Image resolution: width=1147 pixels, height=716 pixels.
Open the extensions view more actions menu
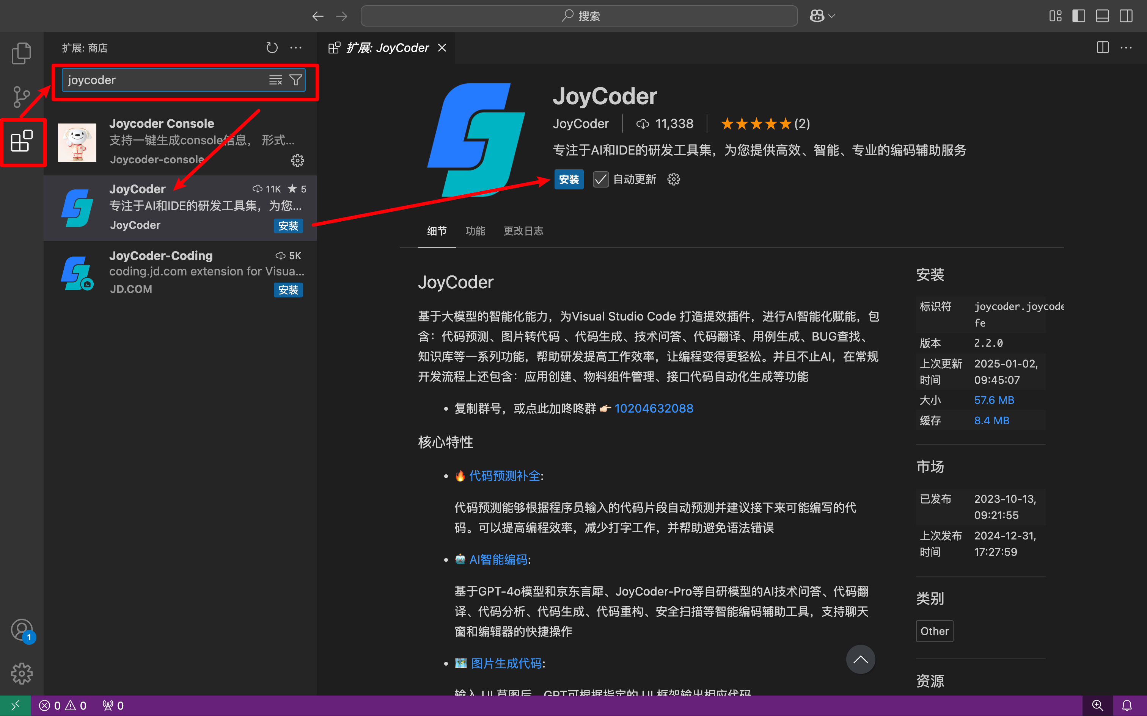[x=296, y=48]
